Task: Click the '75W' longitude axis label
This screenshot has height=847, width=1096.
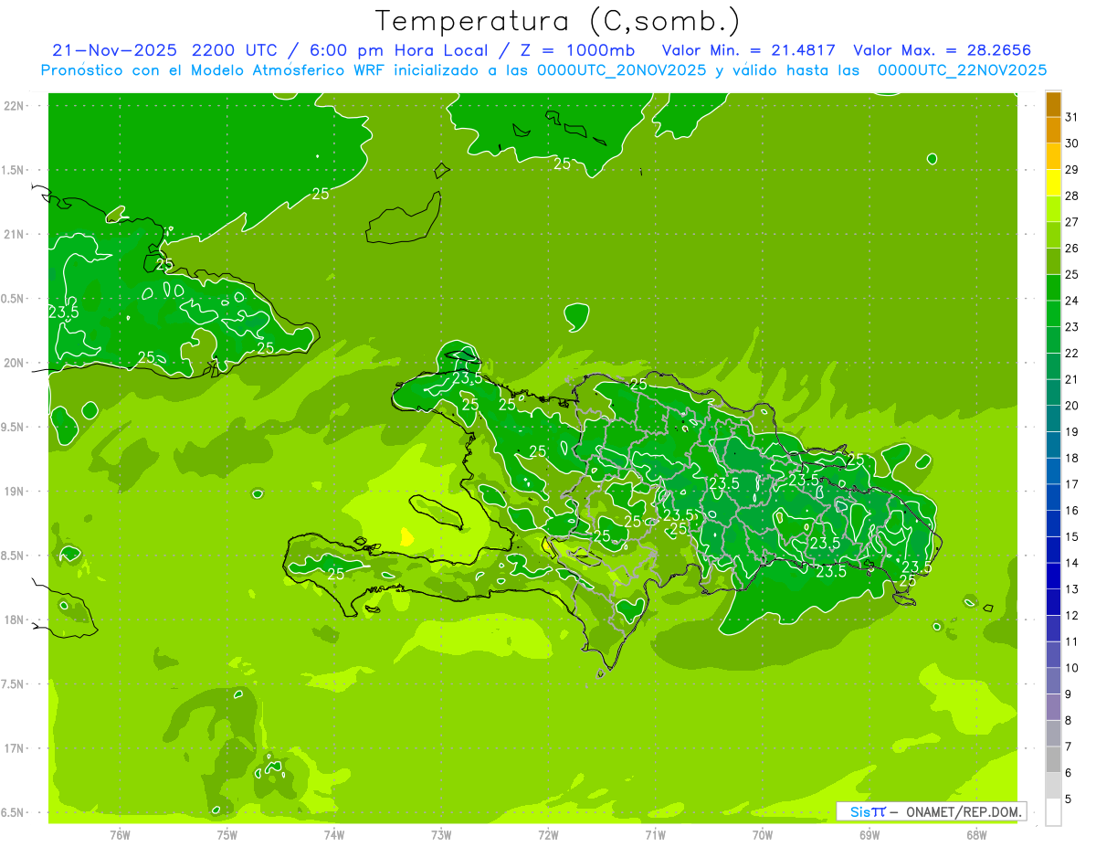Action: [227, 834]
